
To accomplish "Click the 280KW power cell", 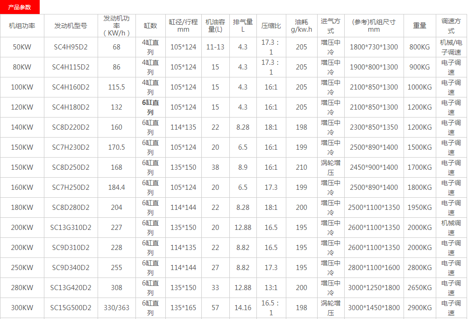I will [x=22, y=287].
